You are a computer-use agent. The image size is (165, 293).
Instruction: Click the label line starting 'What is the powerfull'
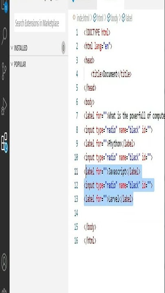pos(124,116)
